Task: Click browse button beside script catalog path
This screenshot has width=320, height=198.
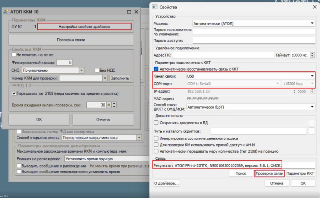Action: [311, 131]
